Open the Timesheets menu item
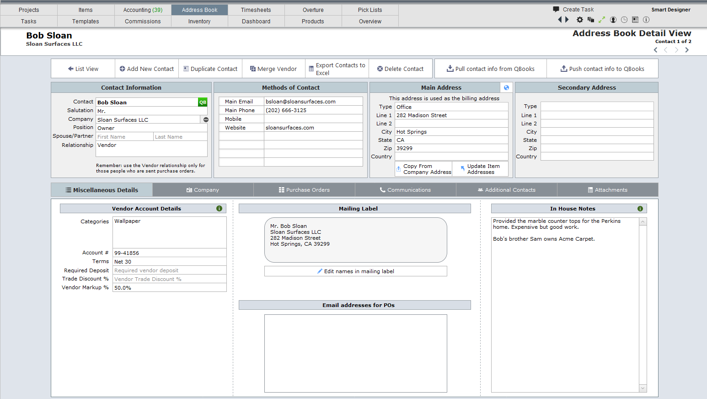Viewport: 707px width, 399px height. pyautogui.click(x=256, y=10)
